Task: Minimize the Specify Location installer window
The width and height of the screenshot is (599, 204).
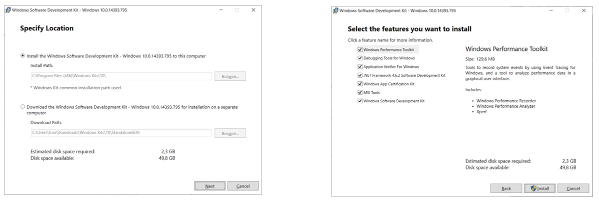Action: [x=221, y=10]
